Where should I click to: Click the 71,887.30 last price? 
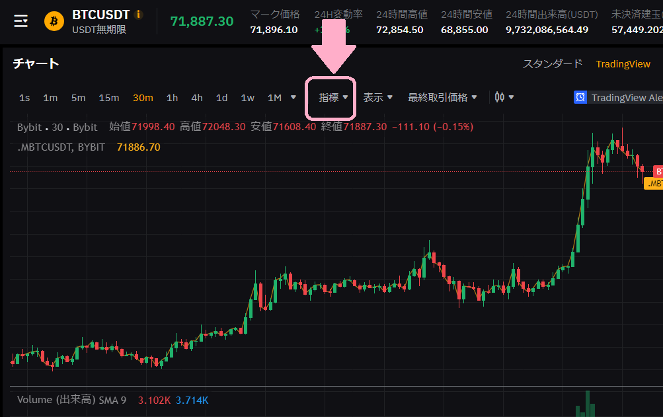pos(202,22)
